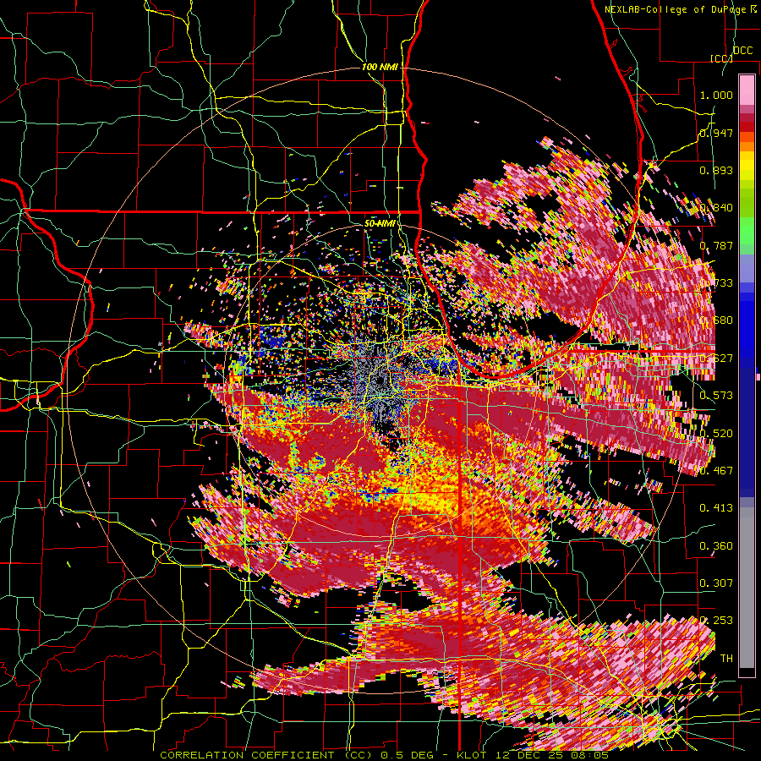Click the 0.893 legend value

(x=716, y=170)
